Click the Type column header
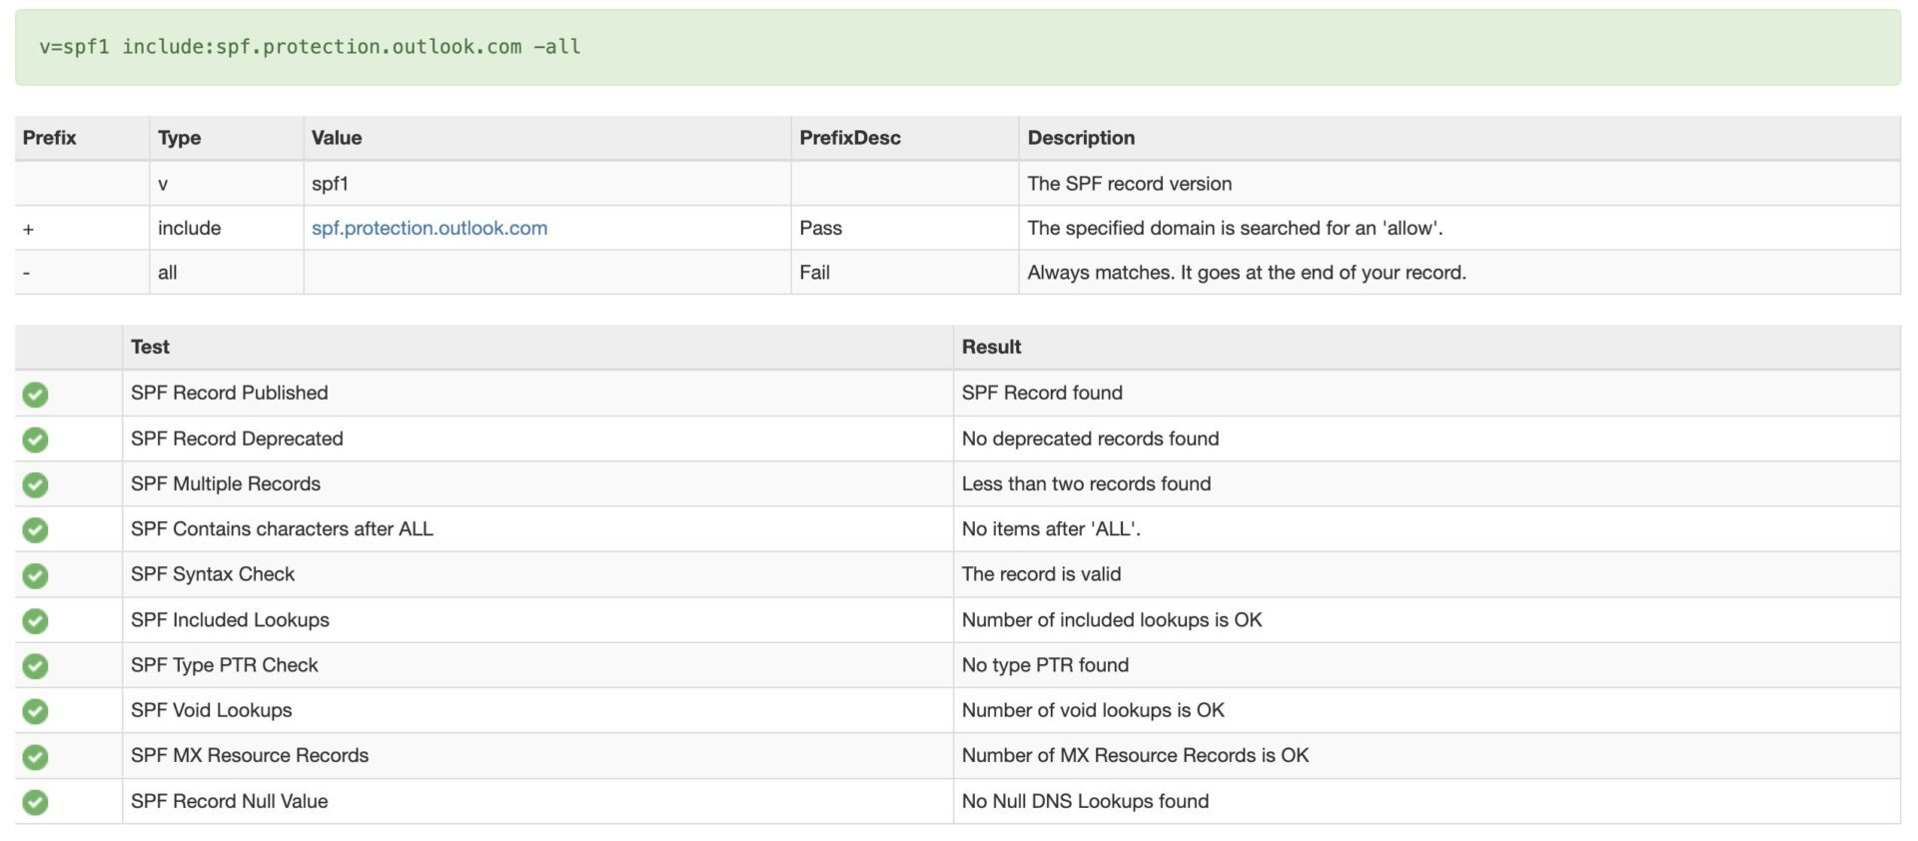The height and width of the screenshot is (841, 1918). 179,138
